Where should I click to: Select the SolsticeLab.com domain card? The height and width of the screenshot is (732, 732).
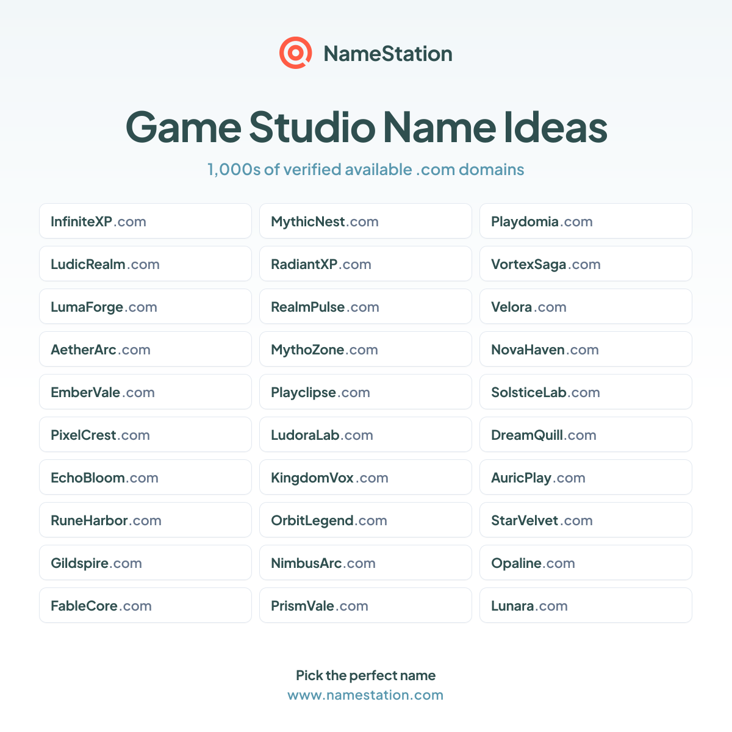click(586, 392)
